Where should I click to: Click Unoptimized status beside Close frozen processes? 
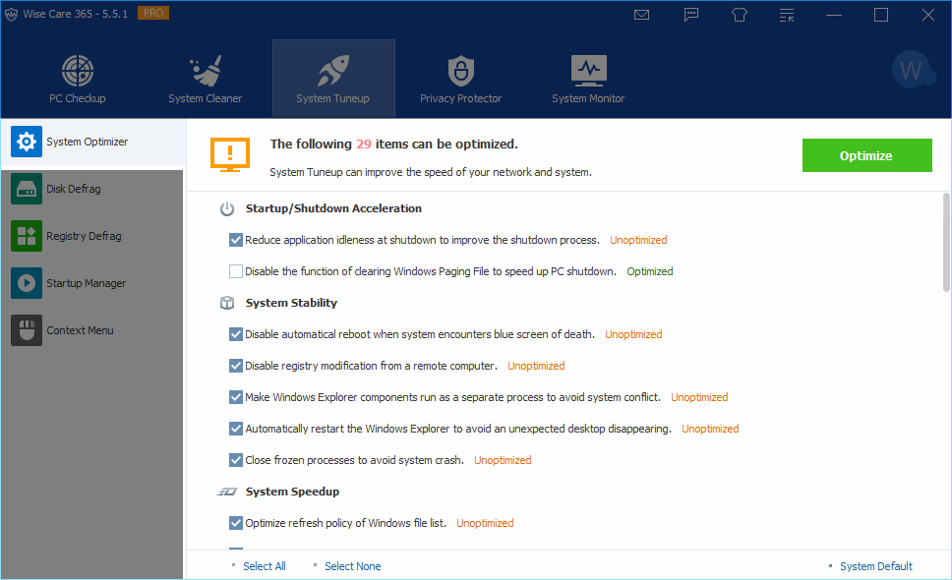503,460
